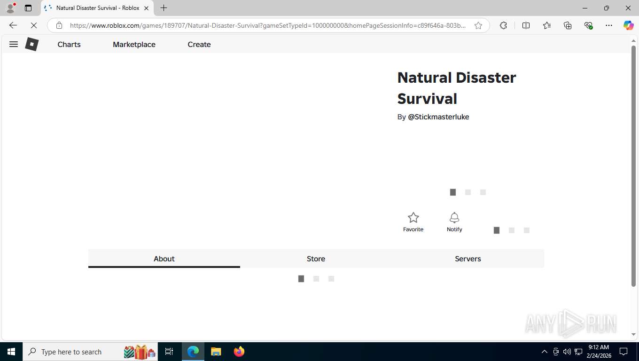The image size is (639, 361).
Task: Click the scrollbar up arrow
Action: pos(633,41)
